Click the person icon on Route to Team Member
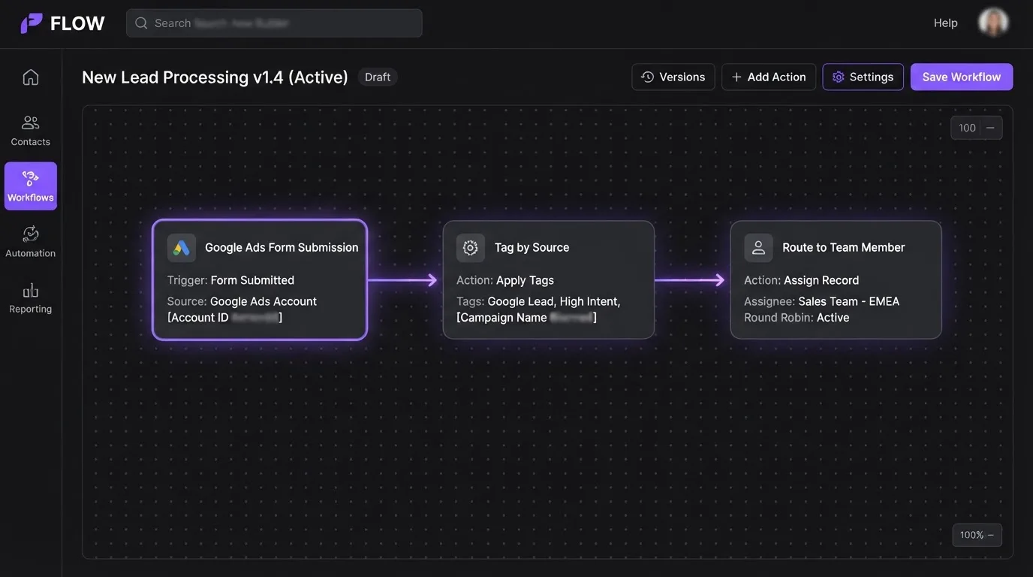This screenshot has height=577, width=1033. [758, 248]
